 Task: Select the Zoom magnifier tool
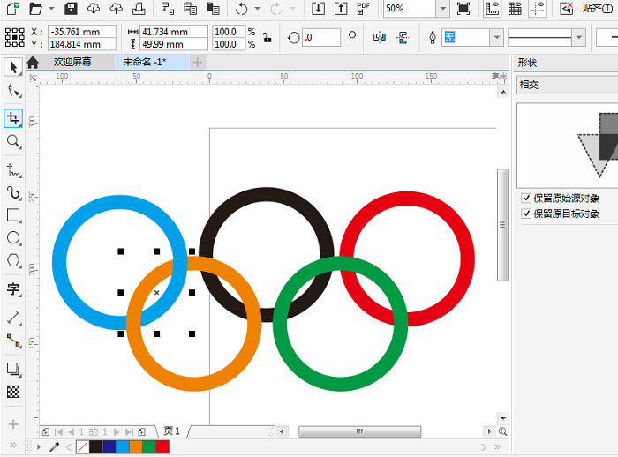tap(13, 141)
